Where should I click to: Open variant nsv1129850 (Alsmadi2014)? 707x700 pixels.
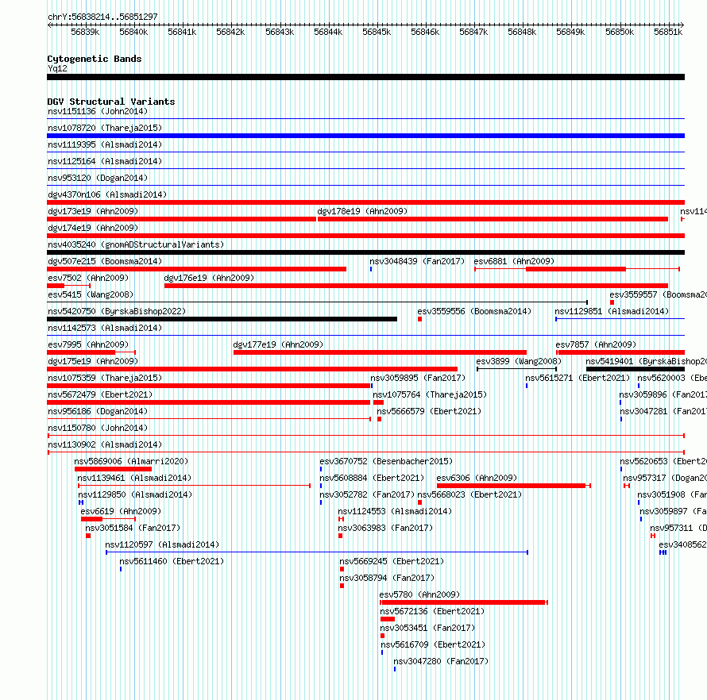(x=135, y=494)
